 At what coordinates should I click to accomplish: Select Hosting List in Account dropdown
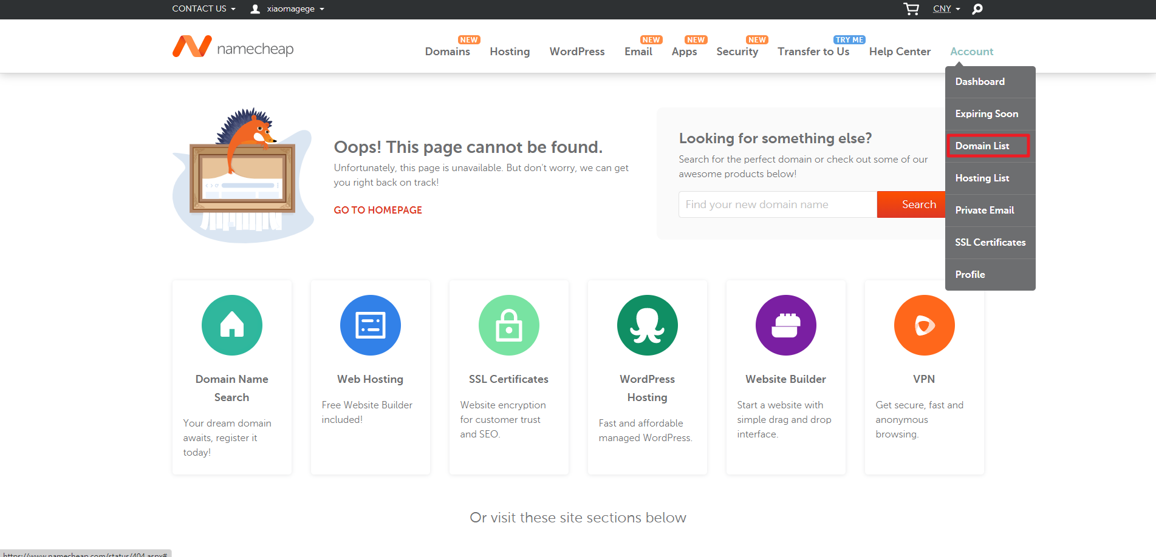pos(990,178)
